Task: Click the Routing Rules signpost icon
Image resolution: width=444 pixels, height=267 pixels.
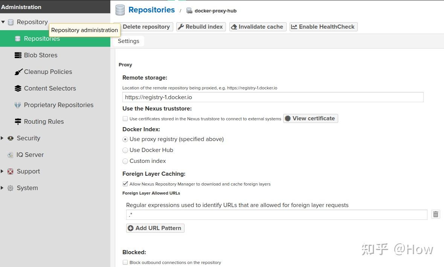Action: click(x=18, y=122)
